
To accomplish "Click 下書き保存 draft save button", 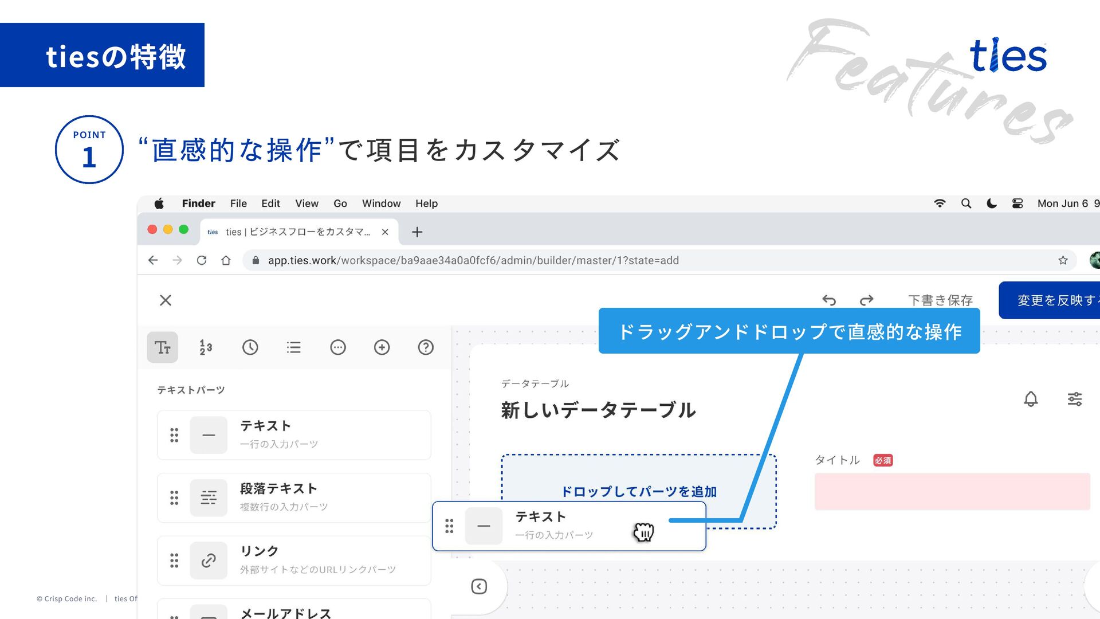I will [940, 300].
